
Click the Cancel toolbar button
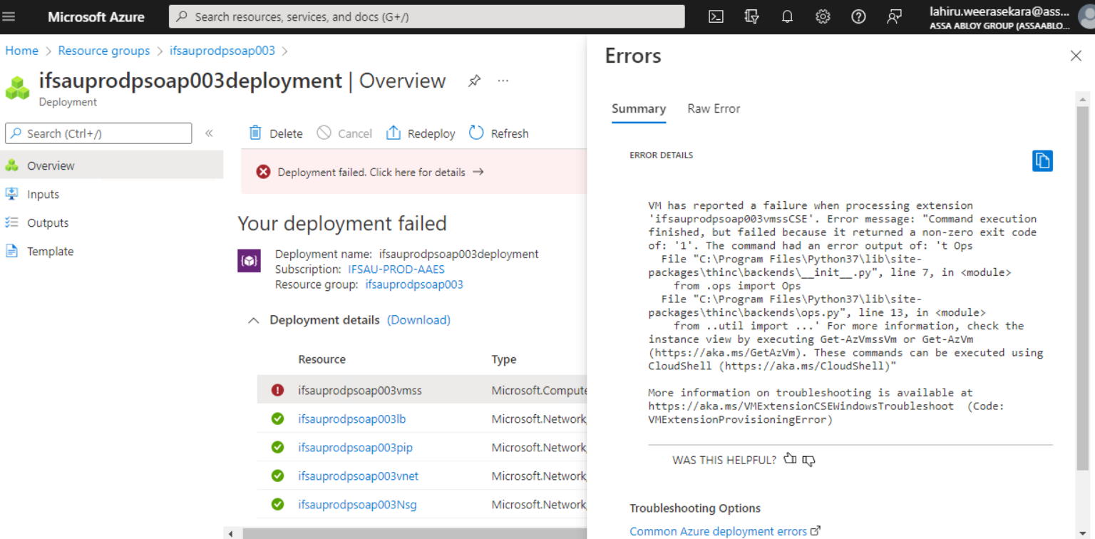[344, 133]
